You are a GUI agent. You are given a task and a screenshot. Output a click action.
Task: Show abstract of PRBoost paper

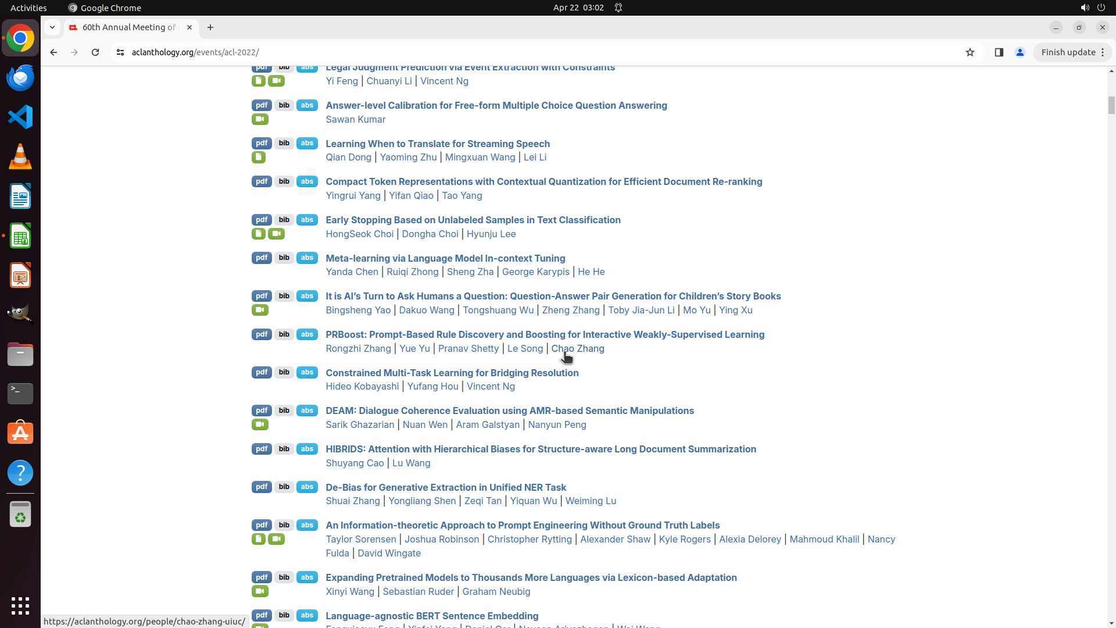click(x=307, y=334)
